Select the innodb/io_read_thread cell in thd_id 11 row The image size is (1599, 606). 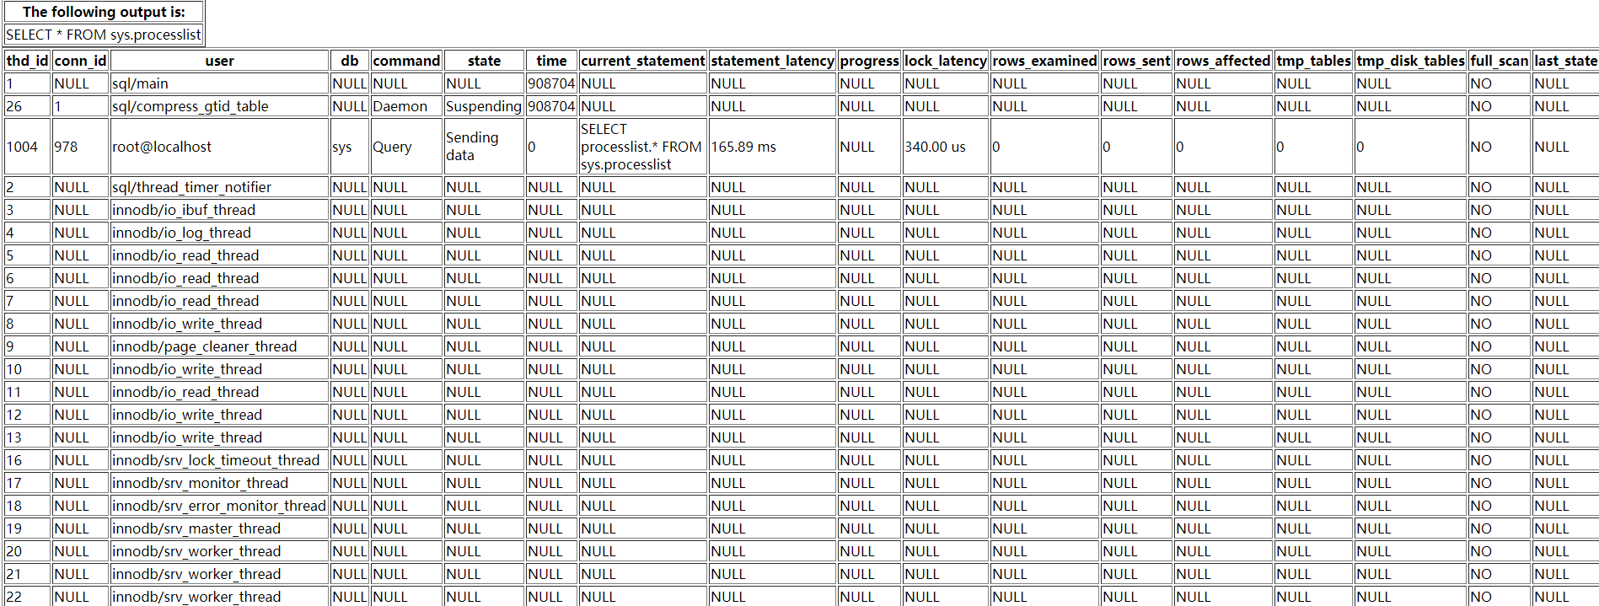[219, 392]
